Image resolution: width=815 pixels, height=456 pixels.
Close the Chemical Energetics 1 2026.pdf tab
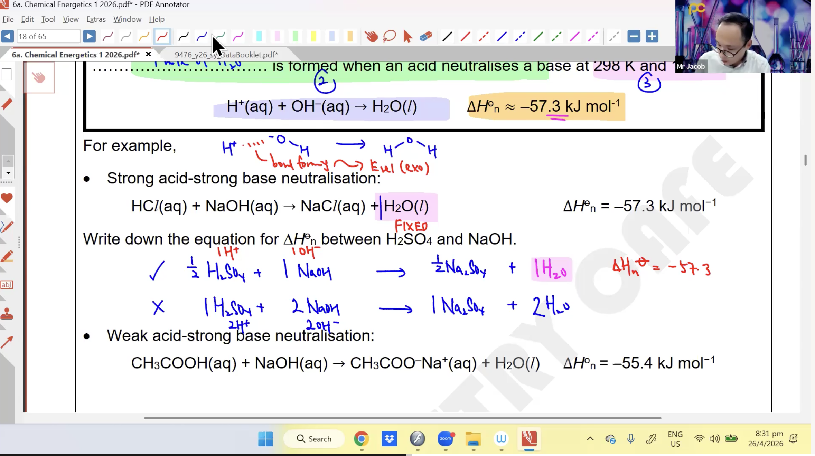[148, 54]
